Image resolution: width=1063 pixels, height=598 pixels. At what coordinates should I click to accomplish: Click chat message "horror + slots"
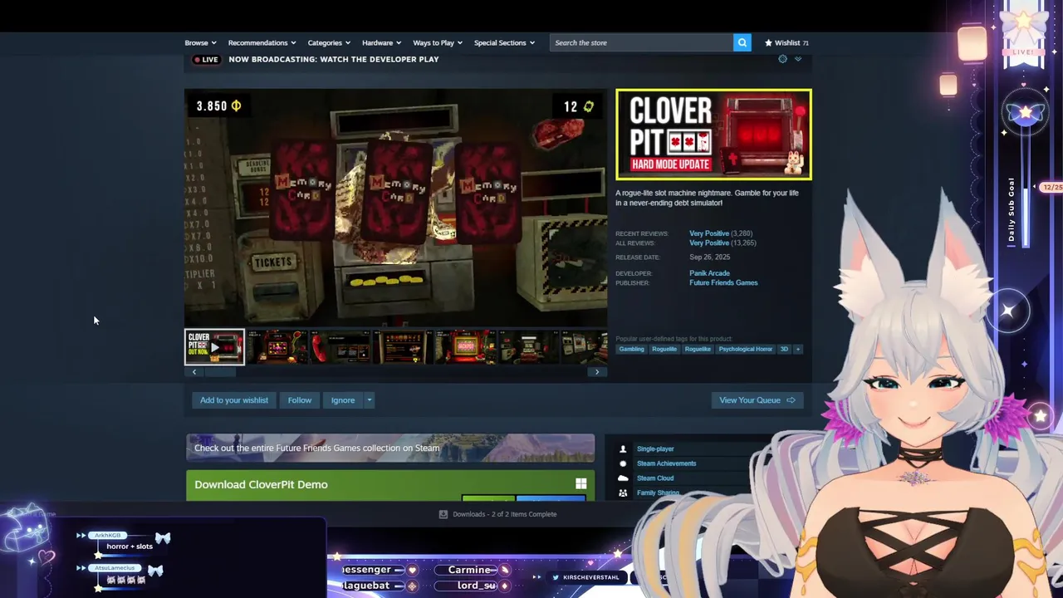click(x=130, y=547)
